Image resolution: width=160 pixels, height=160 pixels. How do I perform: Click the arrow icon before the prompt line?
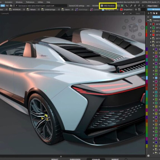17,6
